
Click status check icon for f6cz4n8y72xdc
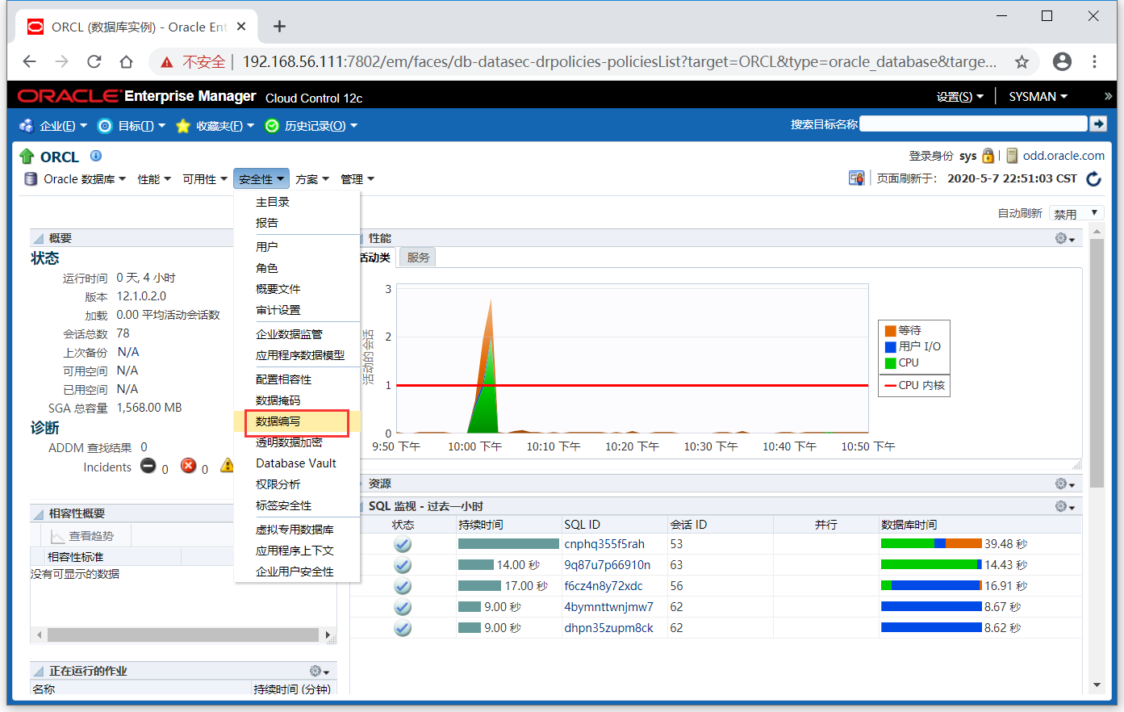(403, 586)
